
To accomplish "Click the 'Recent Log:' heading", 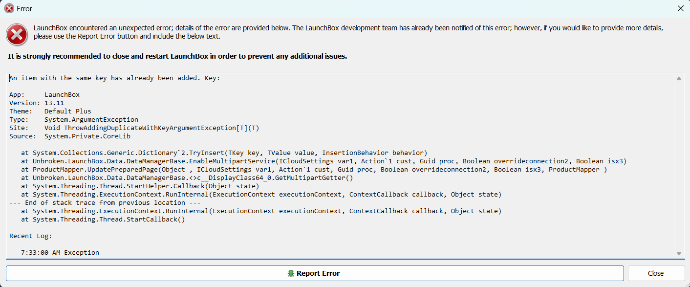I will pos(31,236).
